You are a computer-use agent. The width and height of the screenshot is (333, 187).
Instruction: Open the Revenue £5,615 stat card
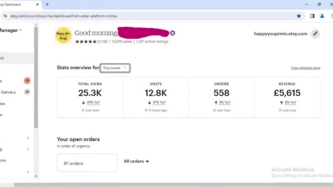(287, 97)
